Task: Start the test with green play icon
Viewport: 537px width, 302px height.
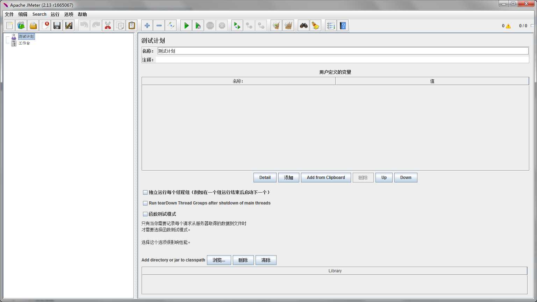Action: (186, 26)
